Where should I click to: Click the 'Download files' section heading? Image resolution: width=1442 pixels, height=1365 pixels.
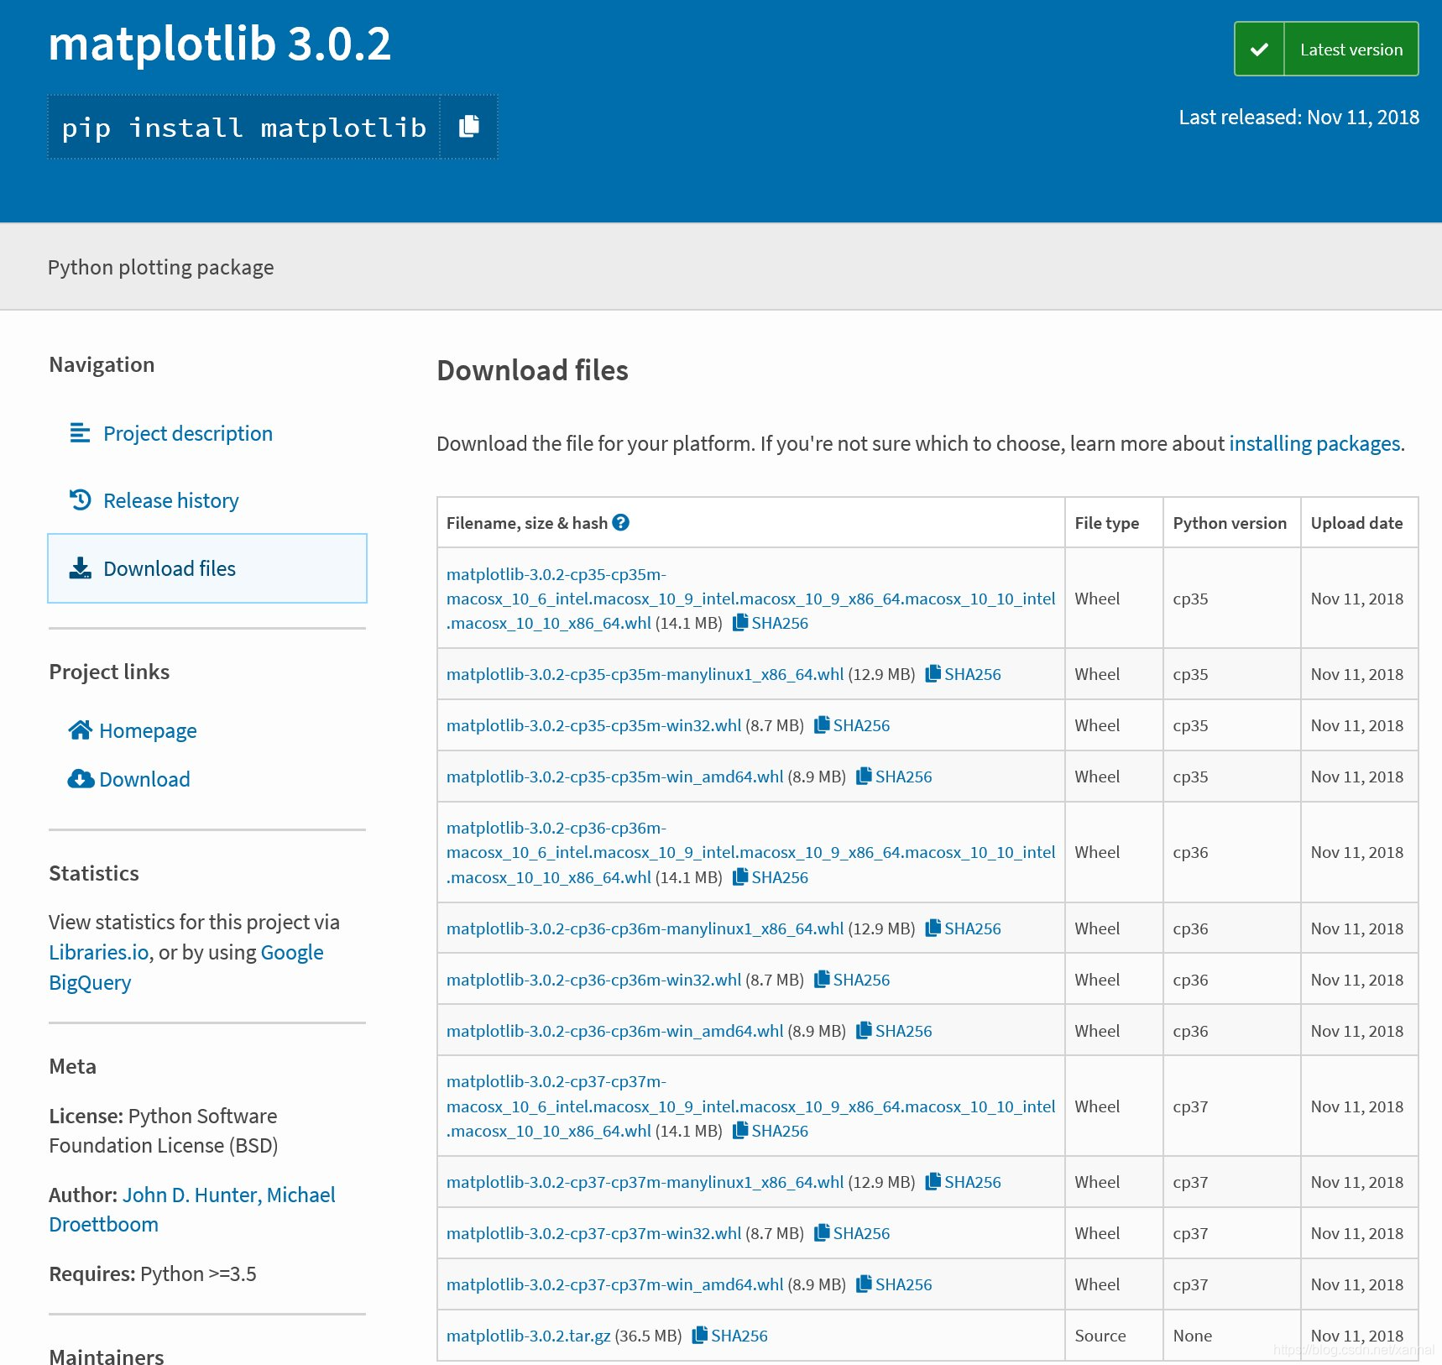click(532, 370)
